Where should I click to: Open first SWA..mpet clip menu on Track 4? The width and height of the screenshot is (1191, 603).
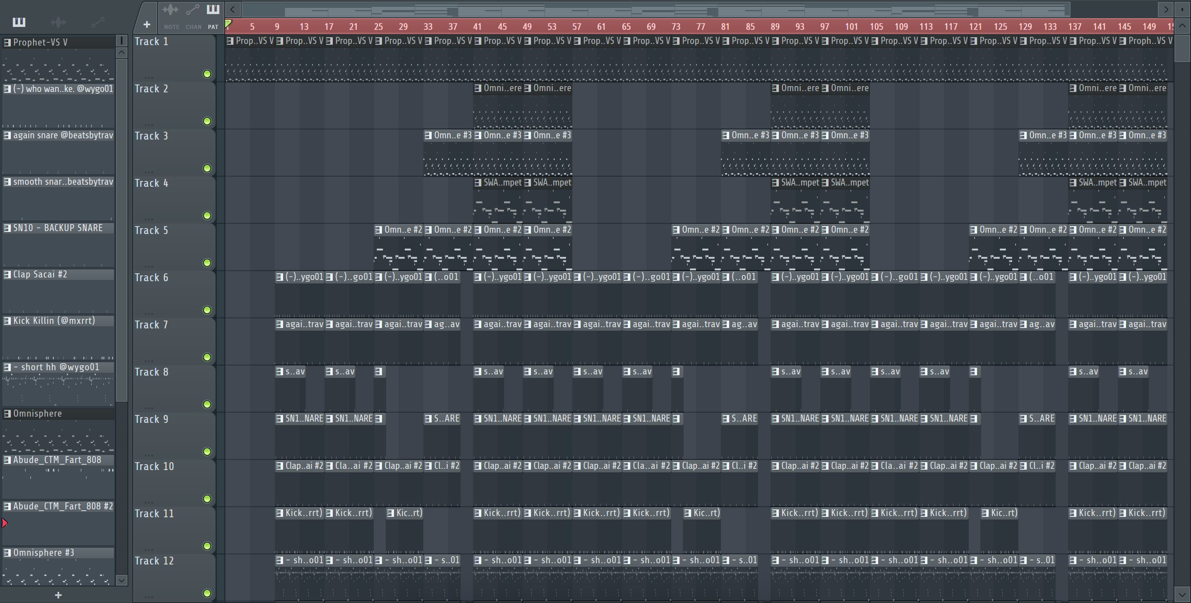(x=478, y=183)
